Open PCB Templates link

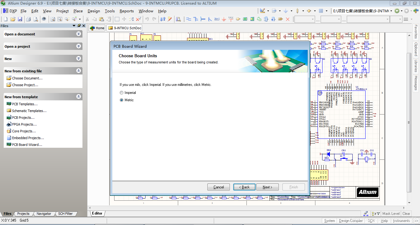tap(25, 104)
